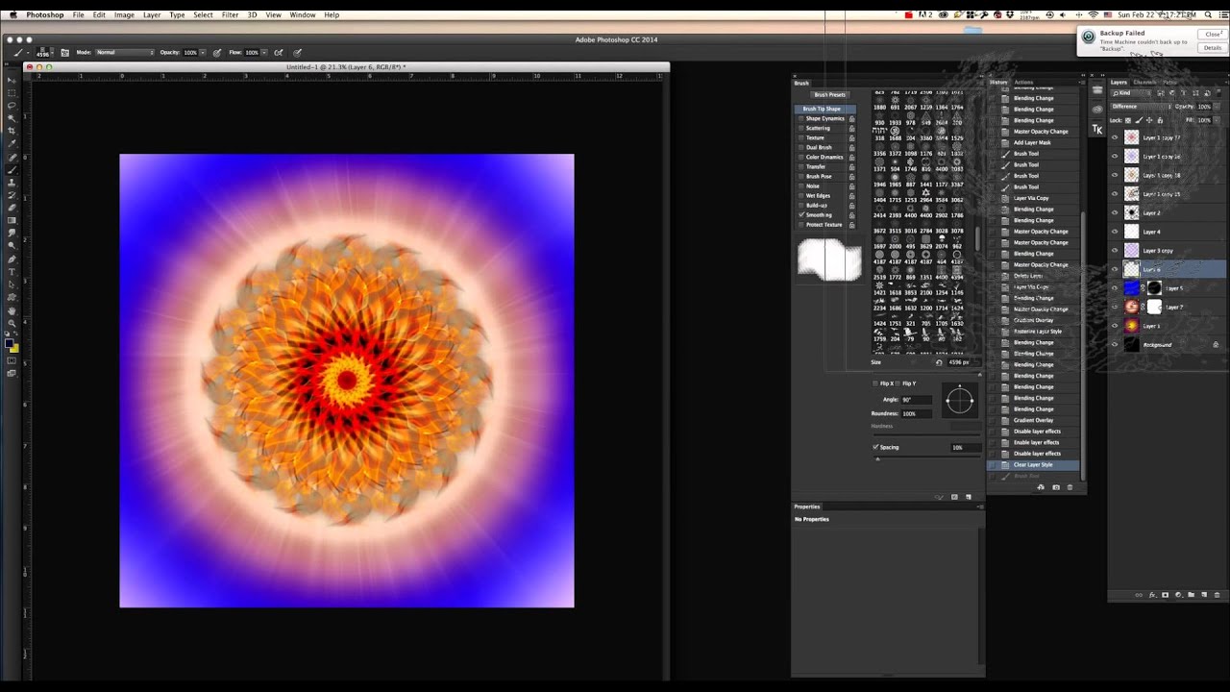Select the Lasso tool
The width and height of the screenshot is (1230, 692).
(x=12, y=106)
